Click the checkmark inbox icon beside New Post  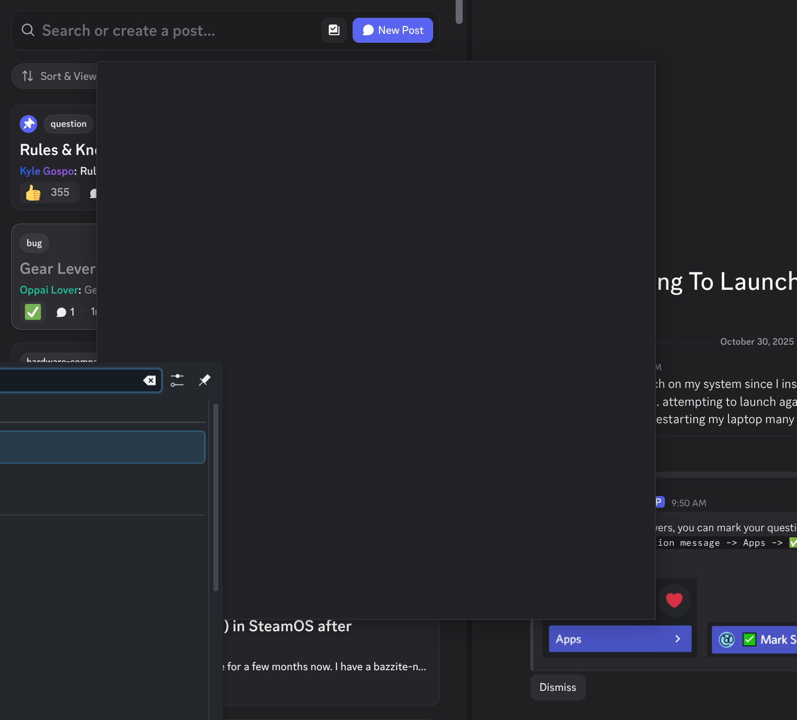[334, 30]
